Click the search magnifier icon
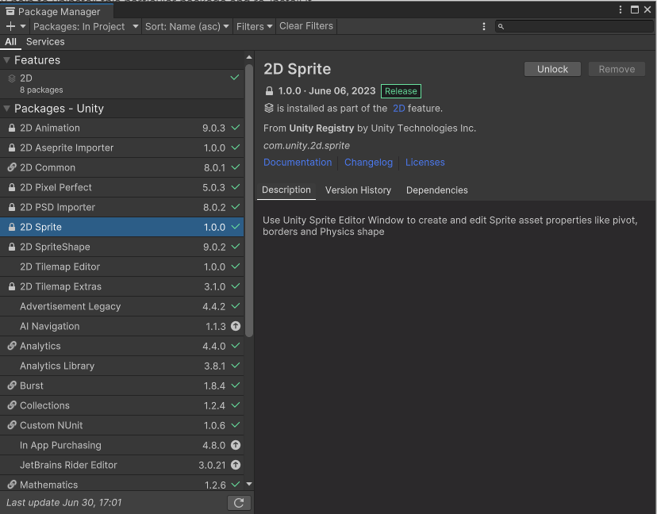 [501, 26]
